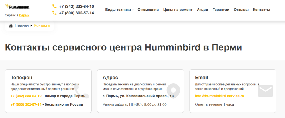Select Гарантии in the navigation
This screenshot has width=285, height=118.
point(221,10)
